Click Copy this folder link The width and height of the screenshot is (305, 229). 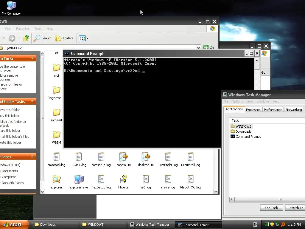click(x=10, y=116)
